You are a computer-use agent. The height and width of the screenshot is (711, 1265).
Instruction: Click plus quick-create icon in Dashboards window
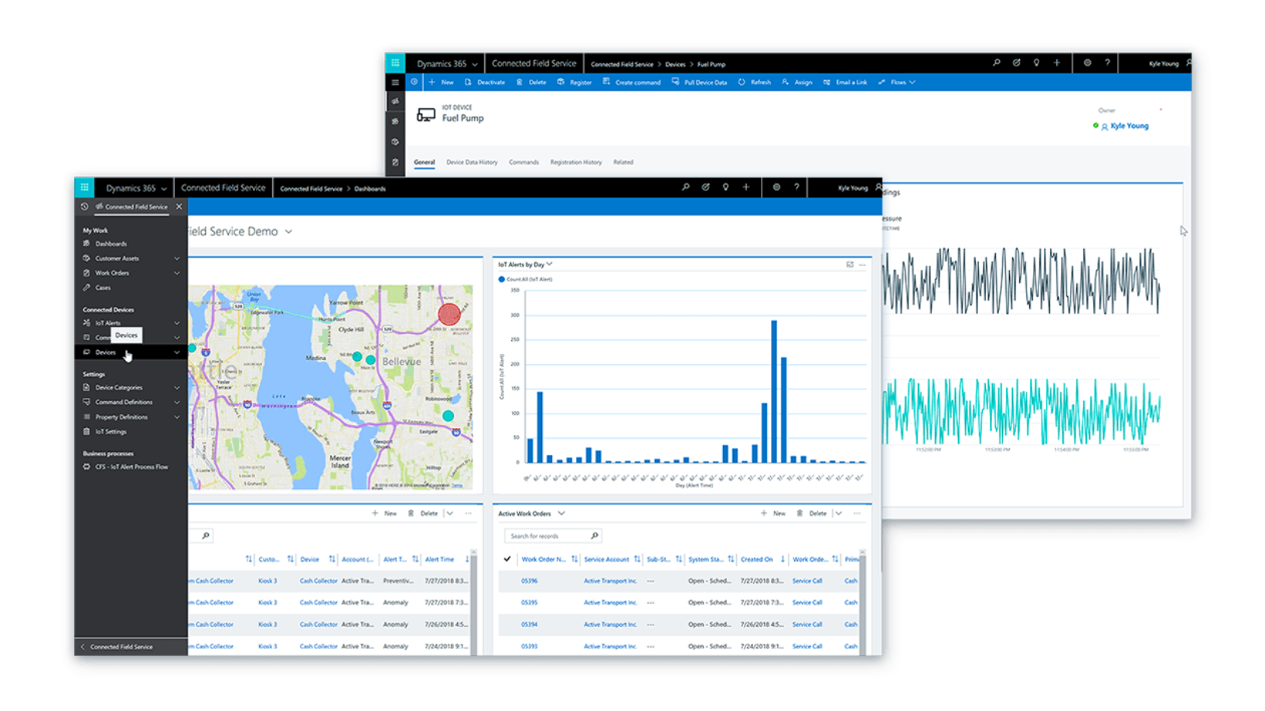(745, 187)
